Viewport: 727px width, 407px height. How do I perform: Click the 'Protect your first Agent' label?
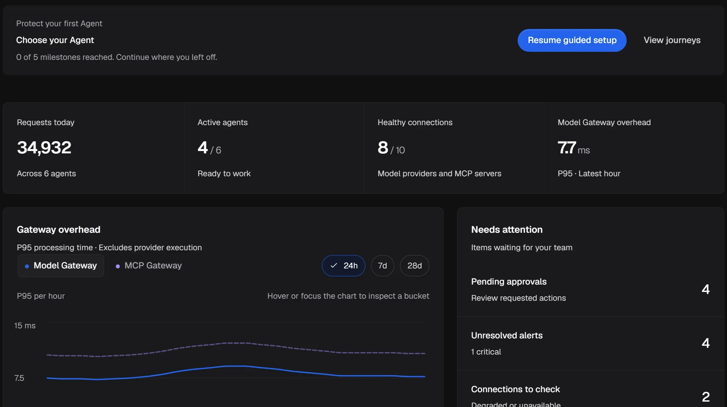(x=59, y=24)
